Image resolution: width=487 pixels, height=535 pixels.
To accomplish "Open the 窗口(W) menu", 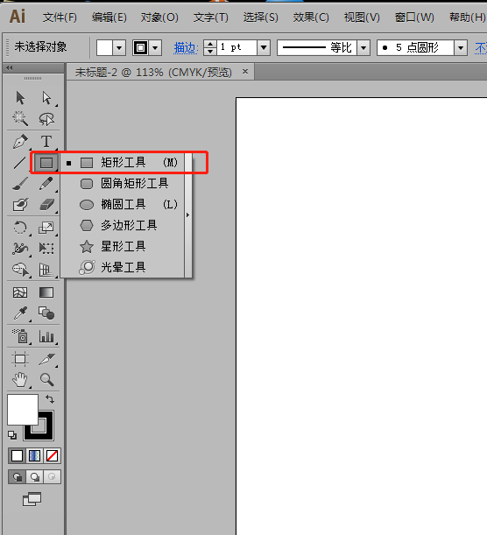I will coord(414,17).
